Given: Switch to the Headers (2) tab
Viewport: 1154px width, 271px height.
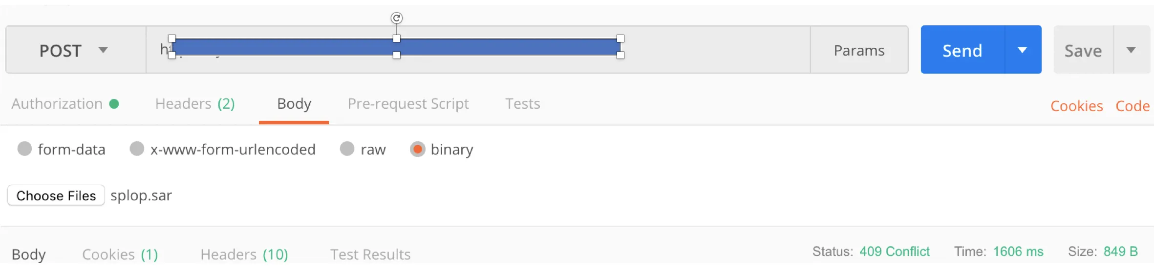Looking at the screenshot, I should 195,104.
